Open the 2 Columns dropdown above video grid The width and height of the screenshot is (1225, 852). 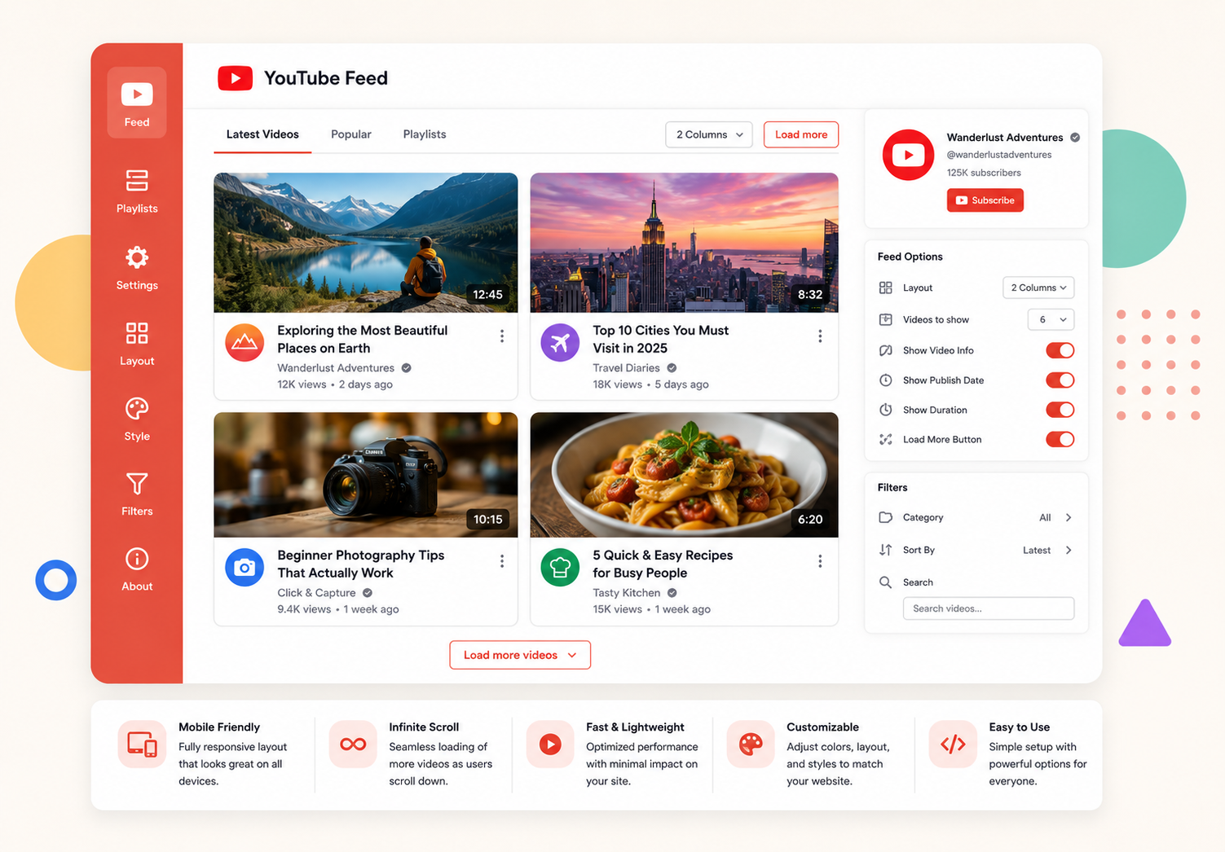pyautogui.click(x=709, y=134)
